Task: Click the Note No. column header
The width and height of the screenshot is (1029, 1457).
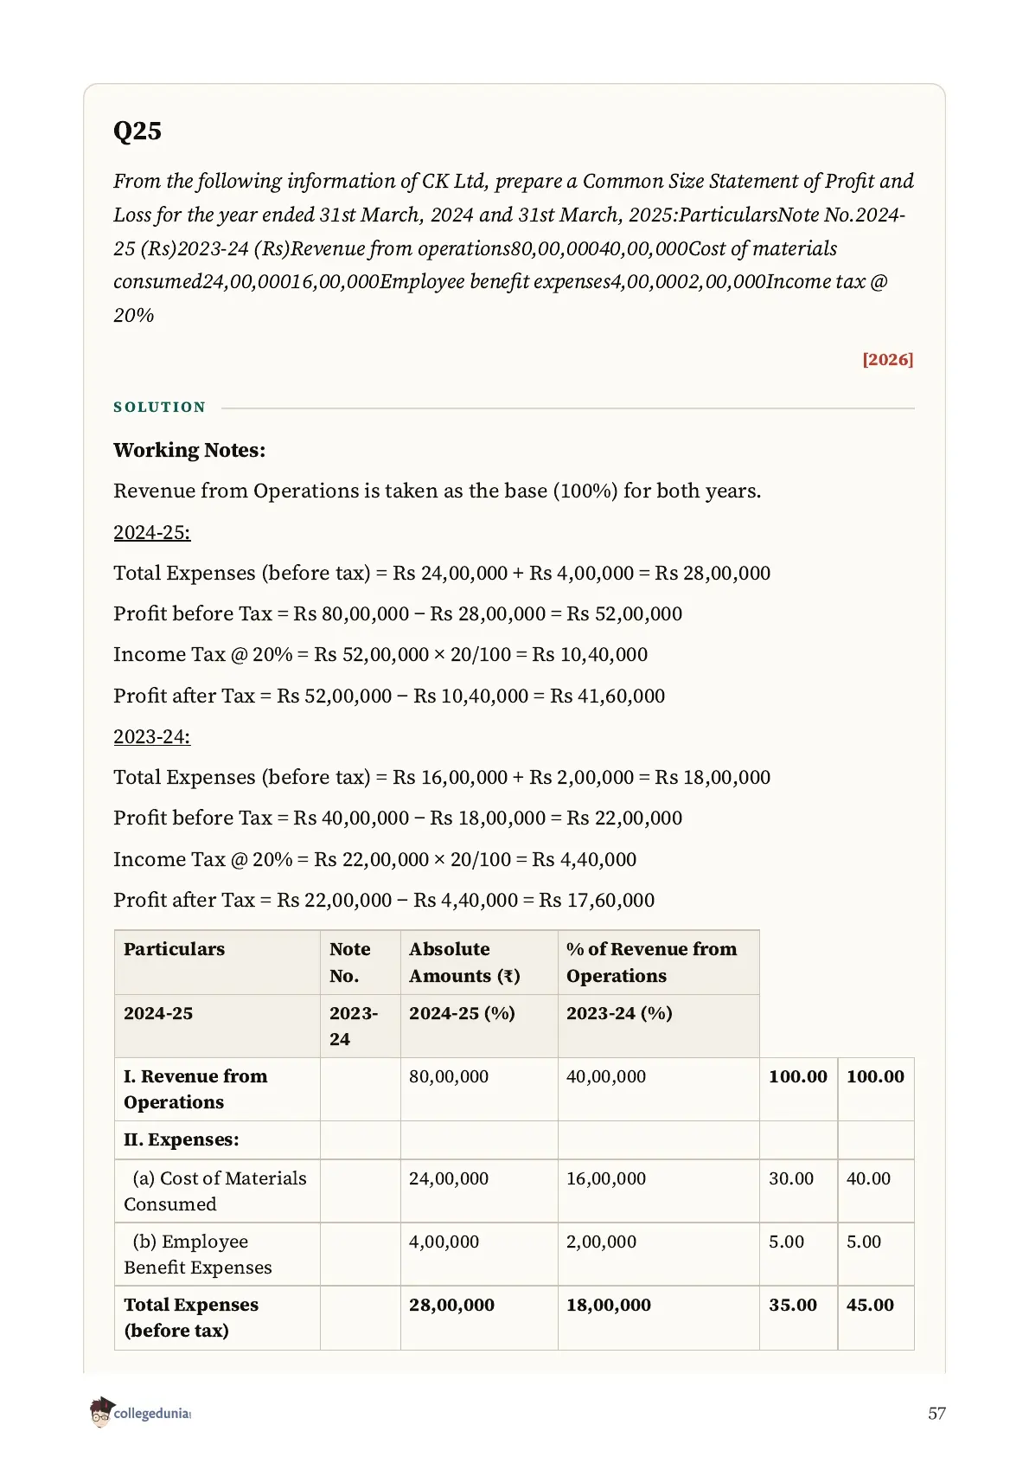Action: click(349, 962)
